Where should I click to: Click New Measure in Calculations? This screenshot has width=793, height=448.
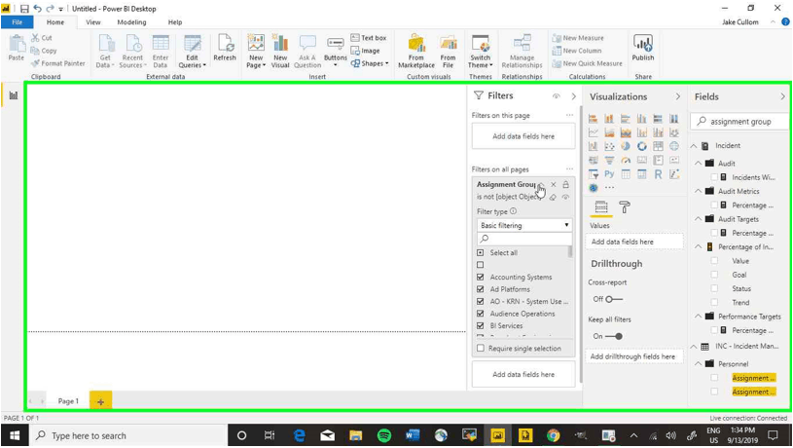[578, 38]
